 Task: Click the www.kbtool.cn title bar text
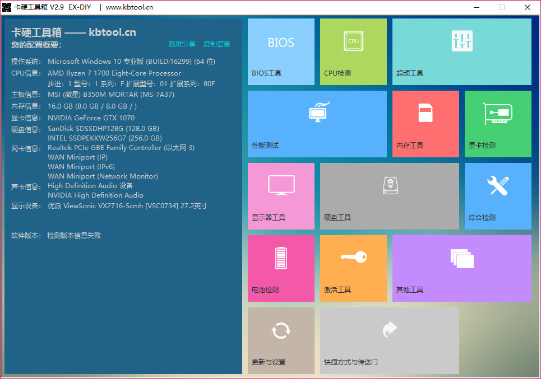(x=129, y=7)
